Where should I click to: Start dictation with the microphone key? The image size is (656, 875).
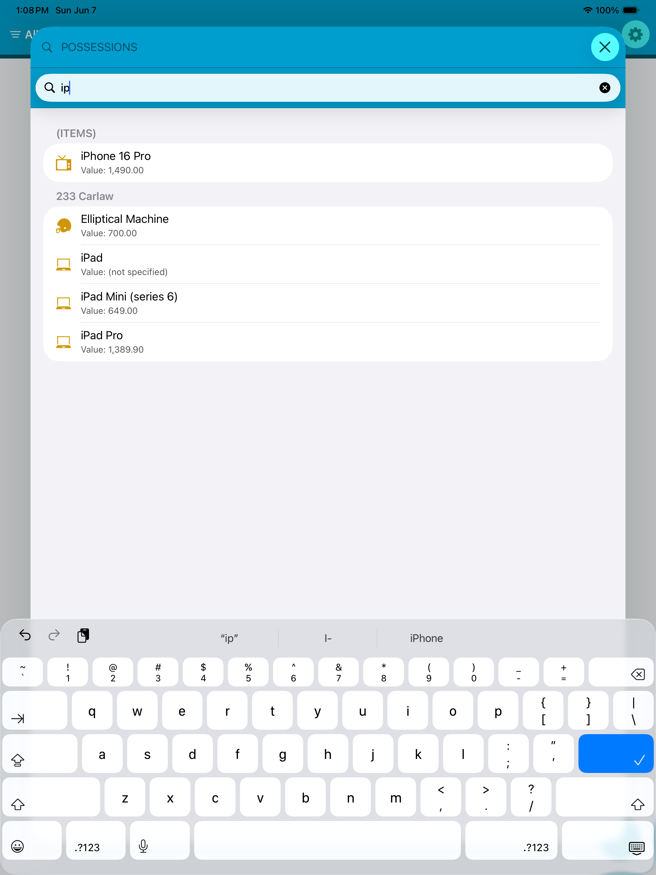[160, 840]
